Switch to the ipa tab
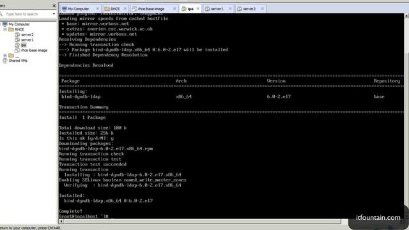The width and height of the screenshot is (409, 230). click(x=190, y=9)
